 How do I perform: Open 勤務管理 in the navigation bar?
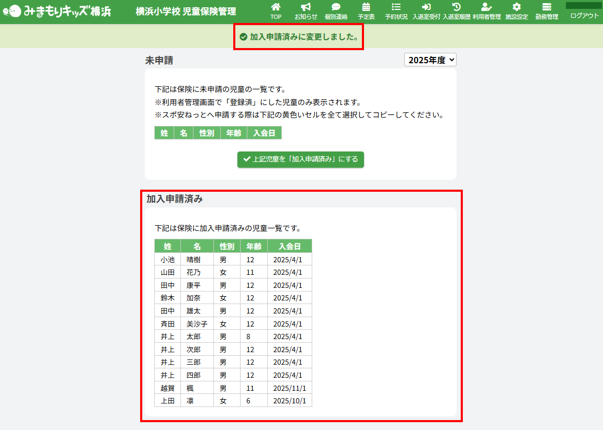tap(547, 11)
